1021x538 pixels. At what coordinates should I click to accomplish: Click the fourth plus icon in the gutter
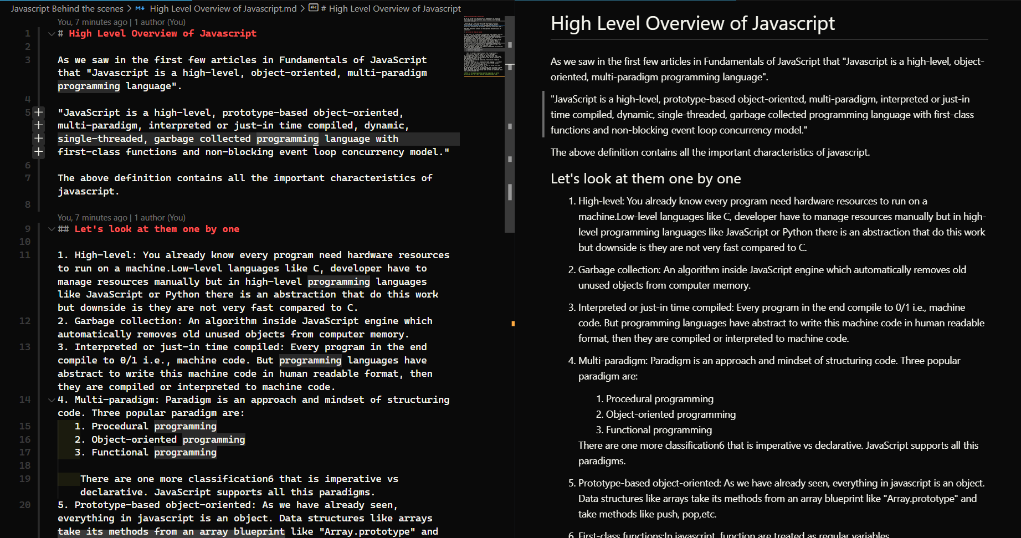38,152
